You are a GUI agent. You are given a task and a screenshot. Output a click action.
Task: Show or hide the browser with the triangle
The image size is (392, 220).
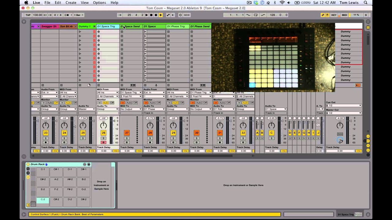click(x=24, y=22)
